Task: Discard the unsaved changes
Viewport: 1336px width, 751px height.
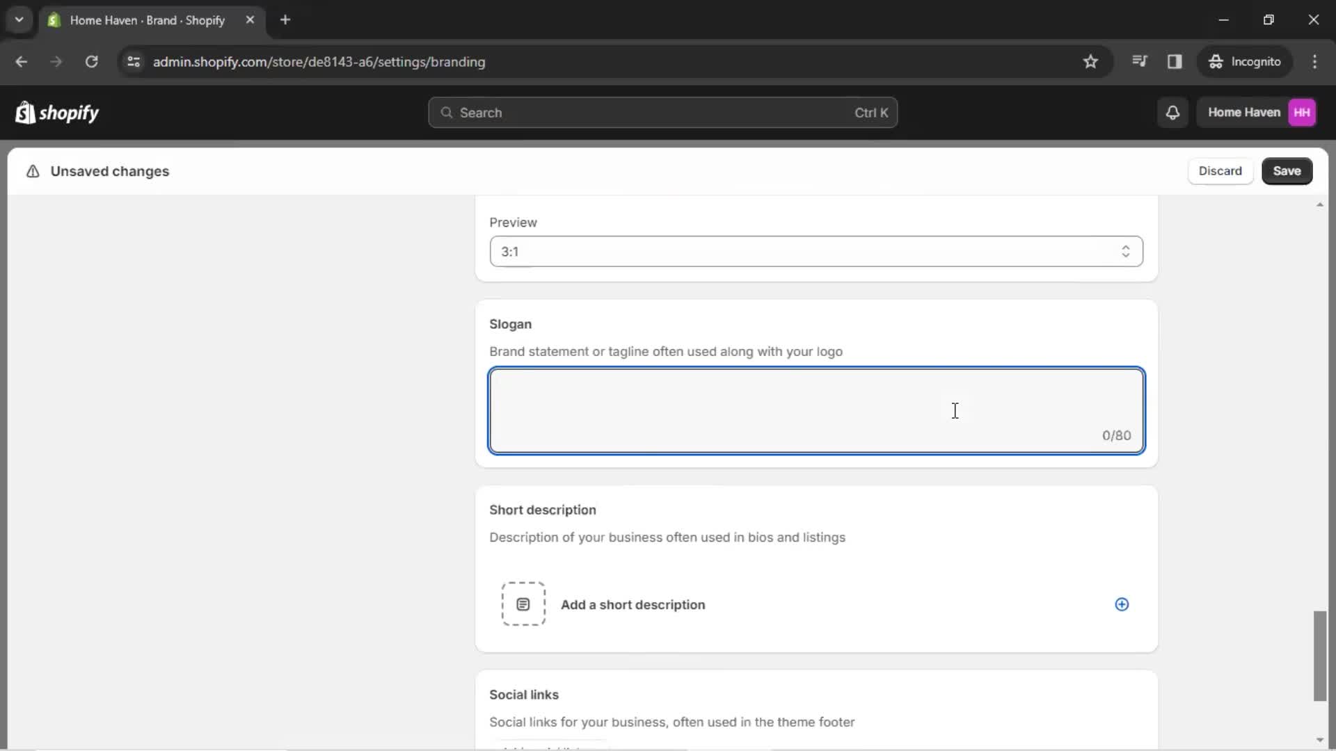Action: 1220,171
